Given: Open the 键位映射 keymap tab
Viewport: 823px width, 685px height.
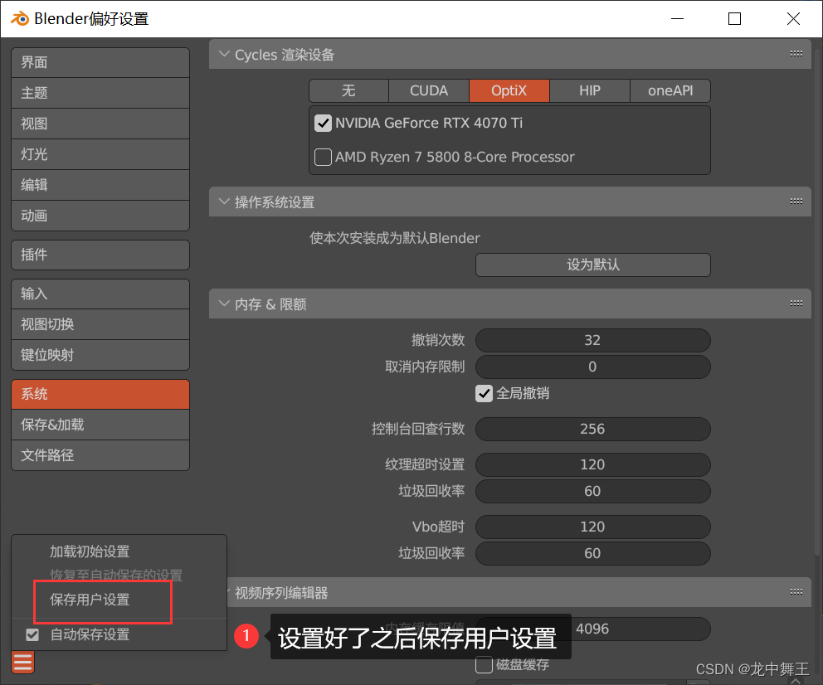Looking at the screenshot, I should [100, 355].
